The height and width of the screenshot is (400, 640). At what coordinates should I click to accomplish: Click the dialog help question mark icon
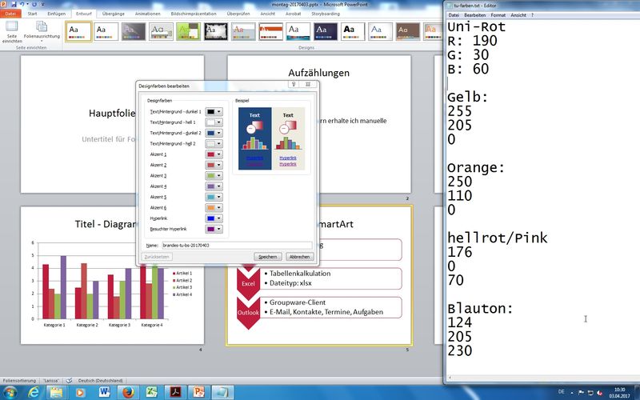coord(294,83)
